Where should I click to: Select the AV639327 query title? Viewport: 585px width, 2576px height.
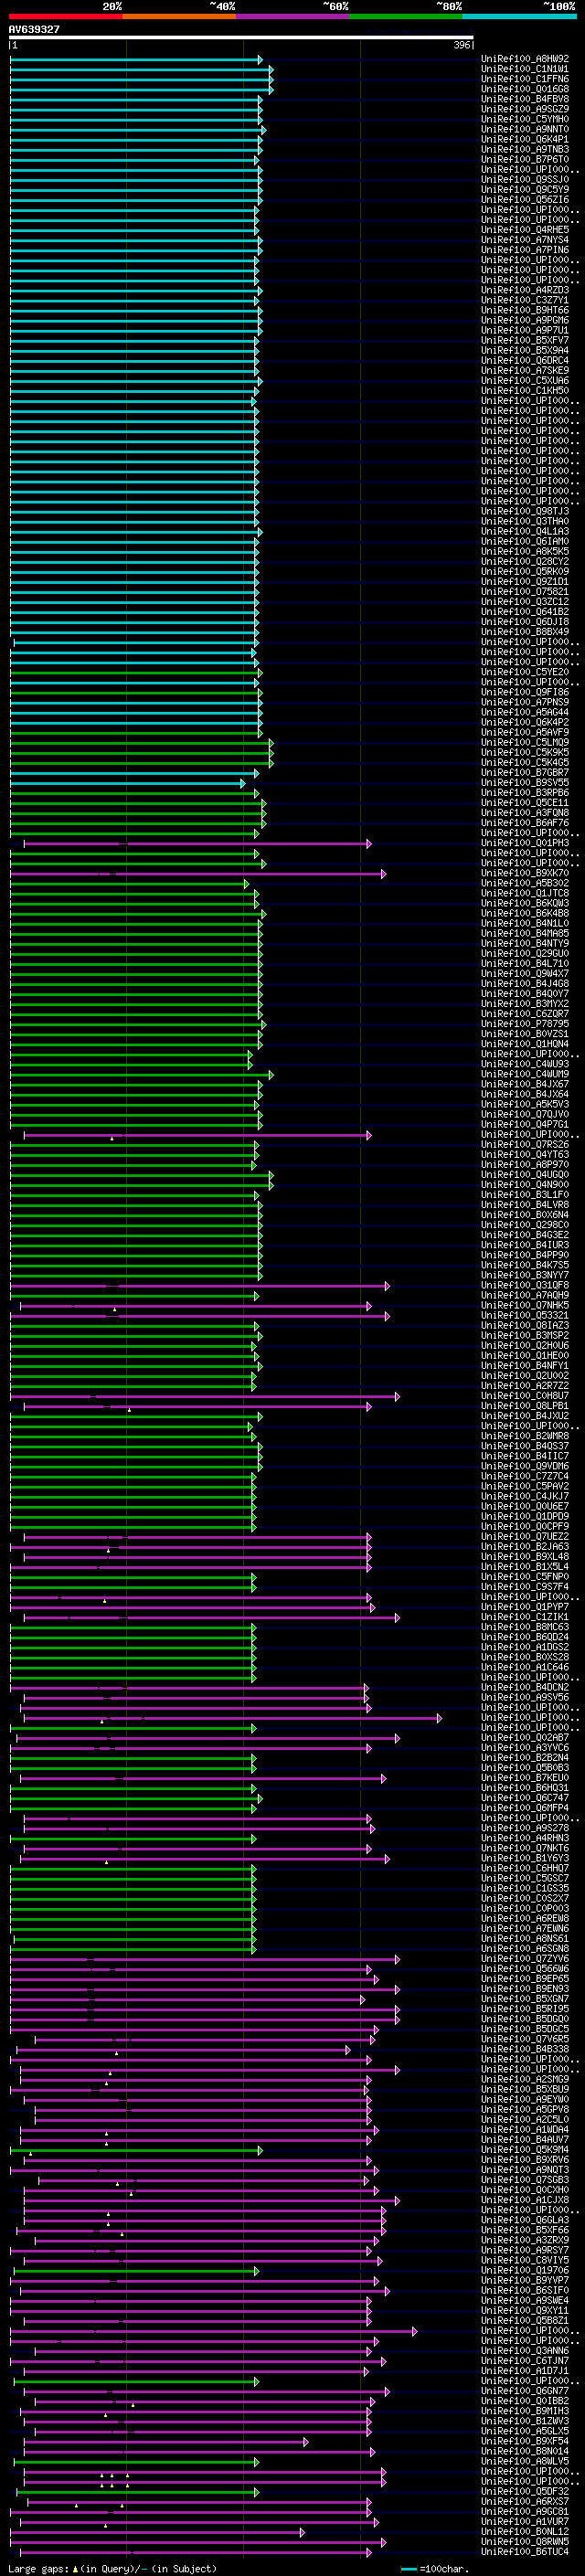[34, 30]
